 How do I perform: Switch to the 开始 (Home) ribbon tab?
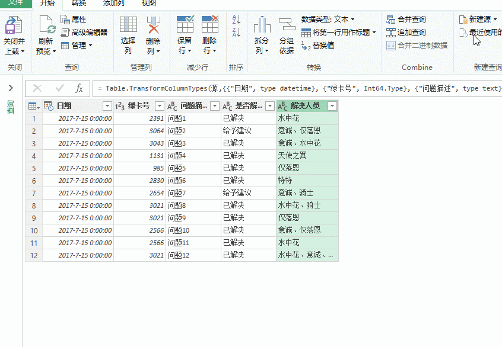pos(47,3)
